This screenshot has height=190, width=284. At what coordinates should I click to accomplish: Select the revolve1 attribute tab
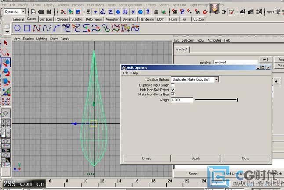click(x=182, y=49)
